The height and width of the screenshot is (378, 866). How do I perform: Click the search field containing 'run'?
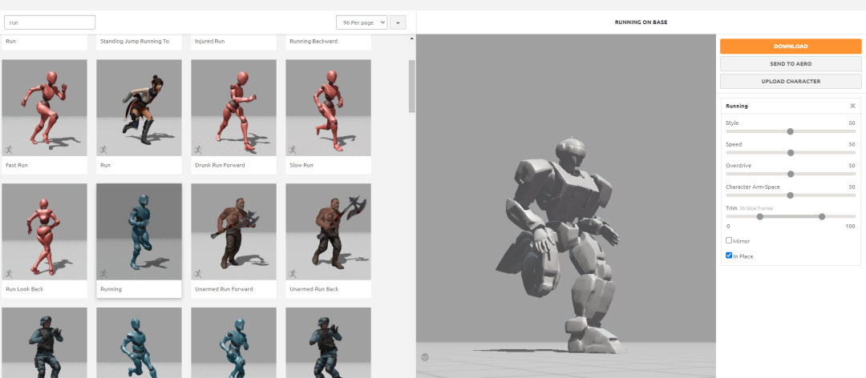(x=50, y=22)
